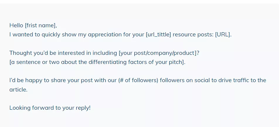Click the 'Looking forward to your reply!' line
Screen dimensions: 279x127
50,108
